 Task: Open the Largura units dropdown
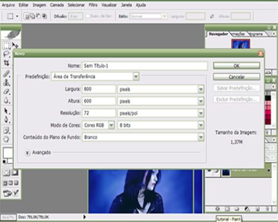tap(201, 89)
